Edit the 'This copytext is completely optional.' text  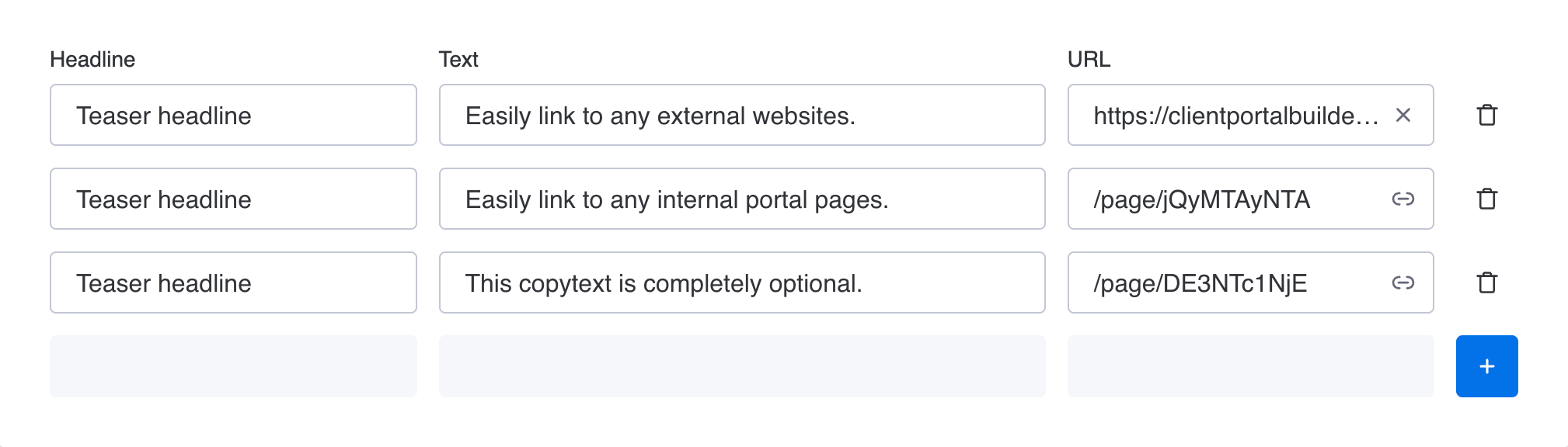point(741,282)
